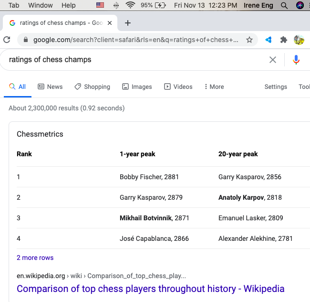
Task: Open Comparison of top chess players Wikipedia link
Action: [150, 289]
